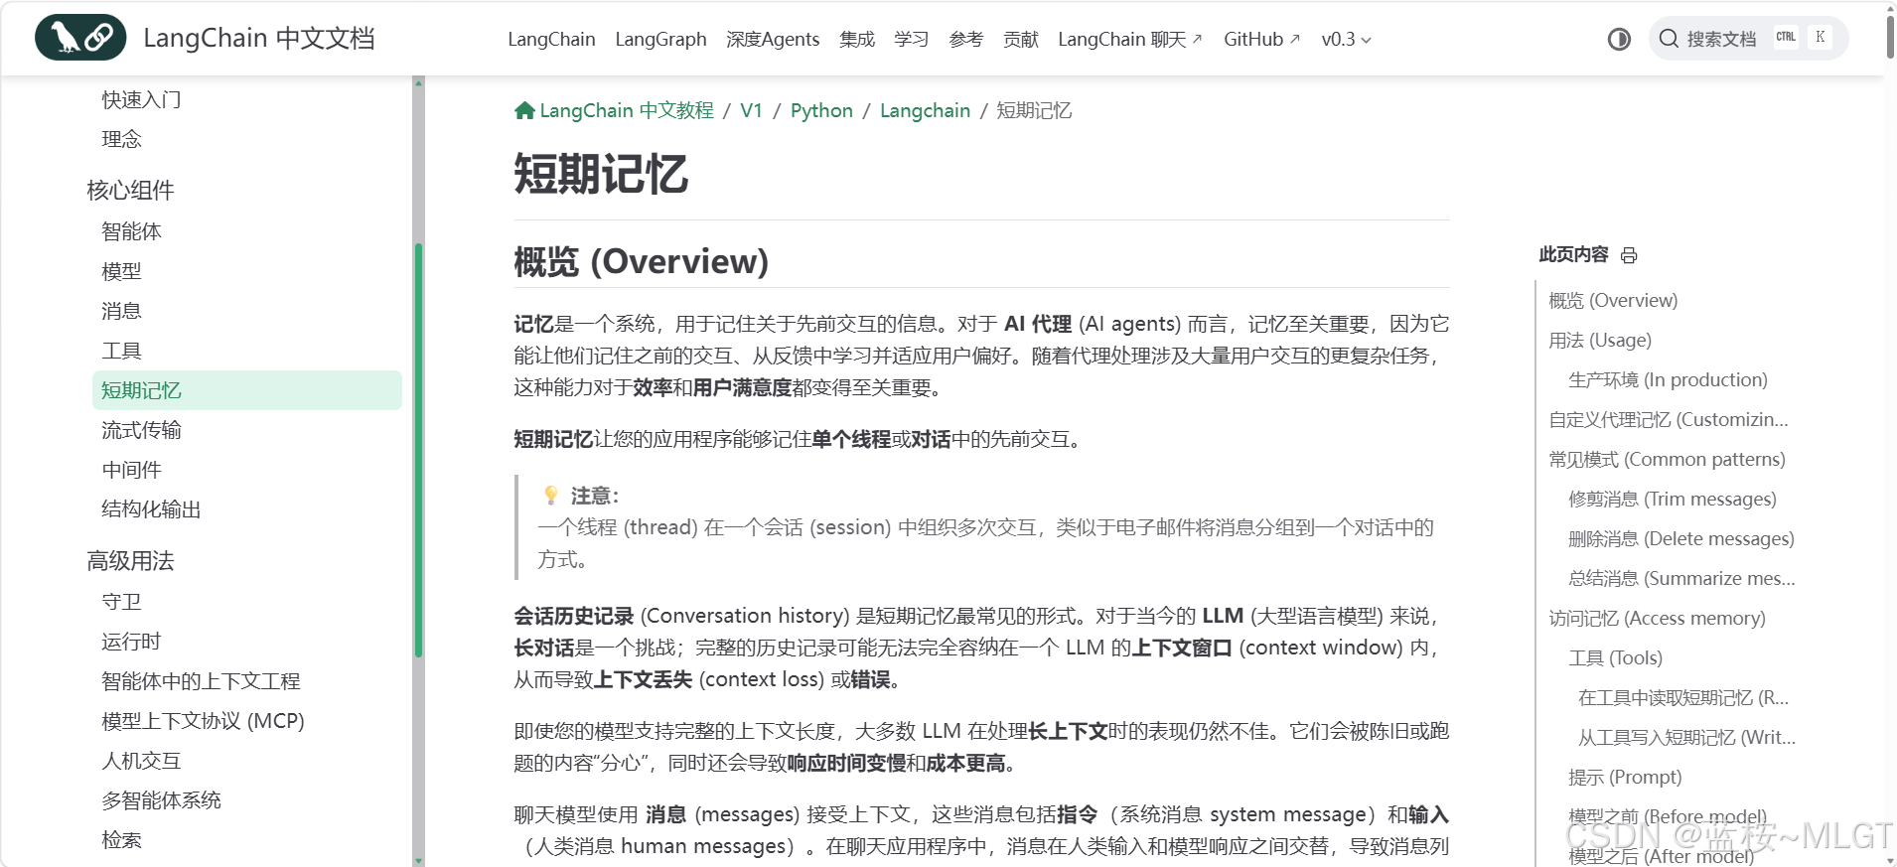
Task: Select 模型 in the sidebar
Action: pyautogui.click(x=121, y=271)
